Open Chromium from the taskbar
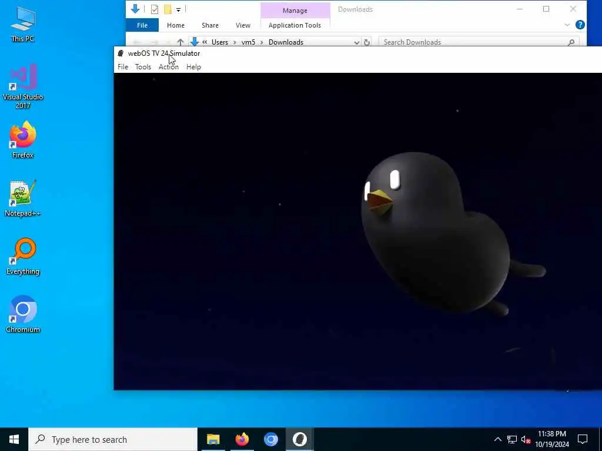The height and width of the screenshot is (451, 602). 270,439
